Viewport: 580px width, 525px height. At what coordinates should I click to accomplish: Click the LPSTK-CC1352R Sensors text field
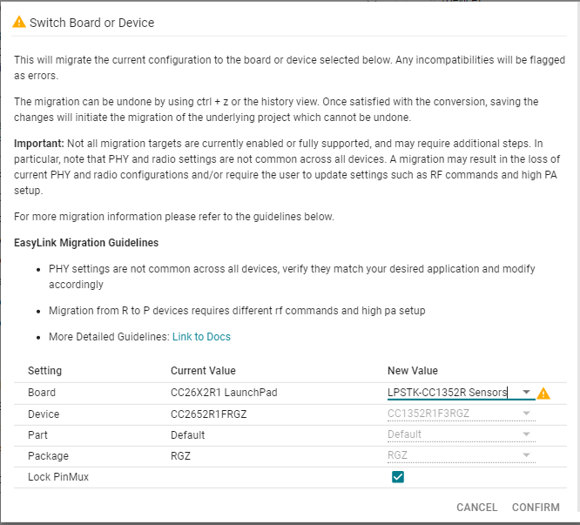point(448,393)
